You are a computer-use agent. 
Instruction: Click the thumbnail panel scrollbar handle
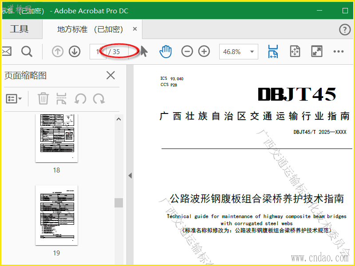point(118,203)
